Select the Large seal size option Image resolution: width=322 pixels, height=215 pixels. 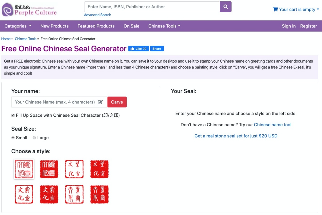pos(34,138)
